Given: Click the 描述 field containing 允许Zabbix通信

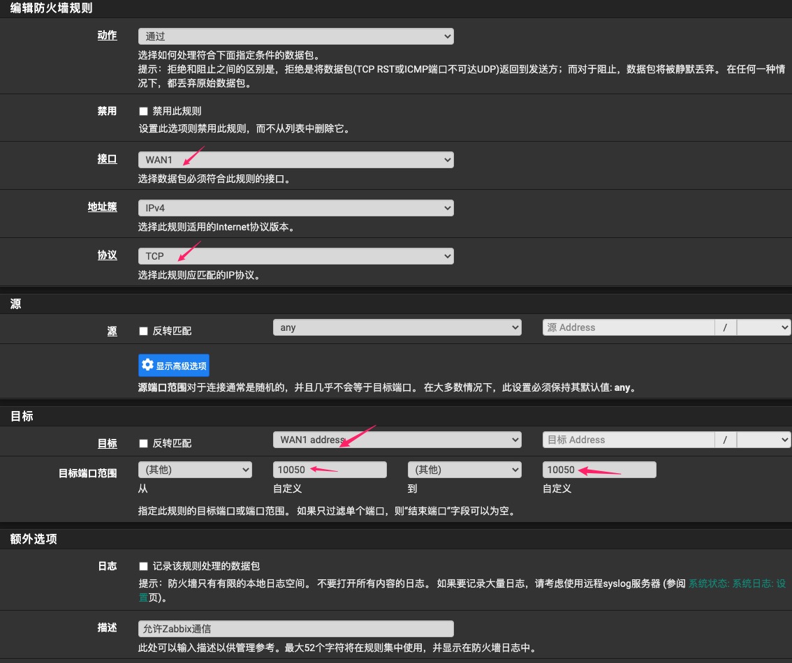Looking at the screenshot, I should click(295, 629).
